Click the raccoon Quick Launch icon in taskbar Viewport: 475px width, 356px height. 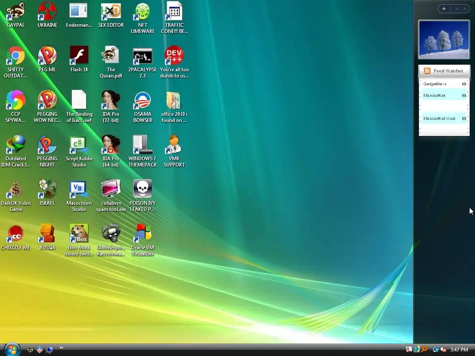click(30, 350)
